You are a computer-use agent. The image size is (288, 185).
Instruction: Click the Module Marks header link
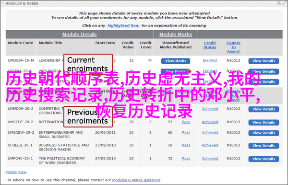[x=176, y=35]
